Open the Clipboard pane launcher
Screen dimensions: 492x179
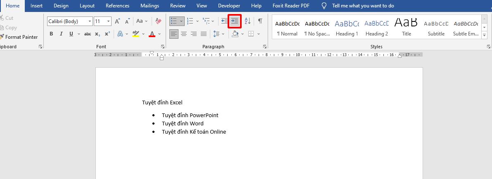40,47
